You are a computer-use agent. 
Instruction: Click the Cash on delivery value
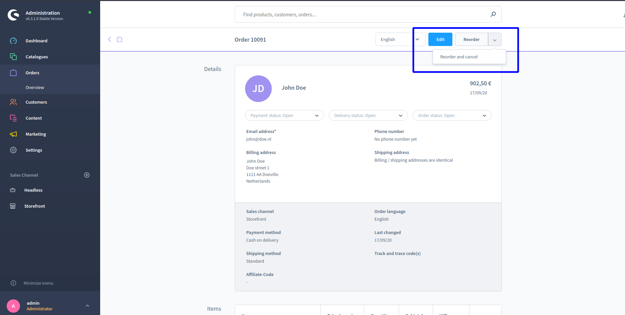262,240
